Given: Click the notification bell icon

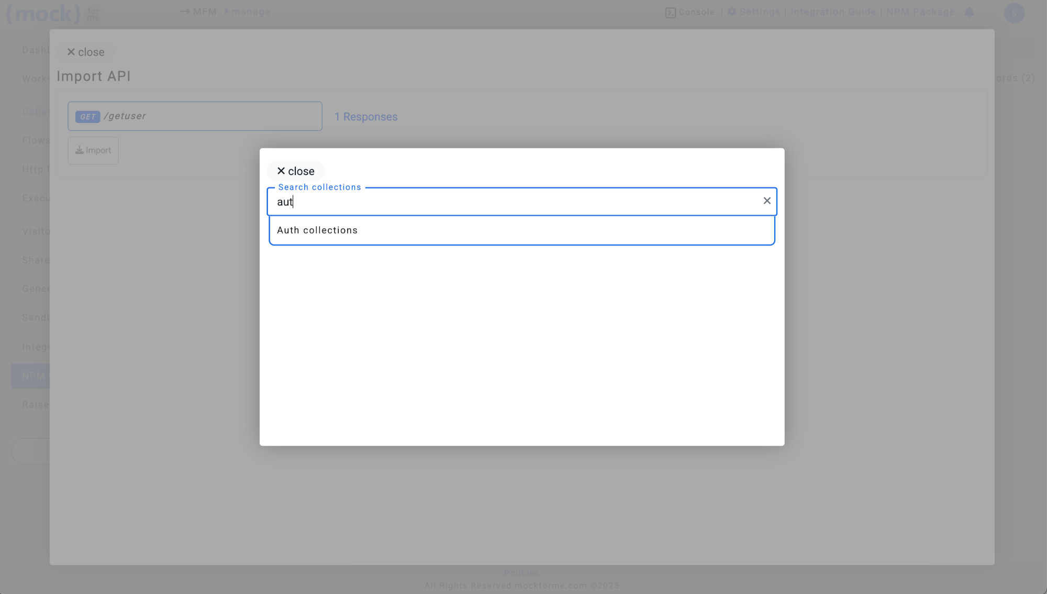Looking at the screenshot, I should tap(970, 12).
